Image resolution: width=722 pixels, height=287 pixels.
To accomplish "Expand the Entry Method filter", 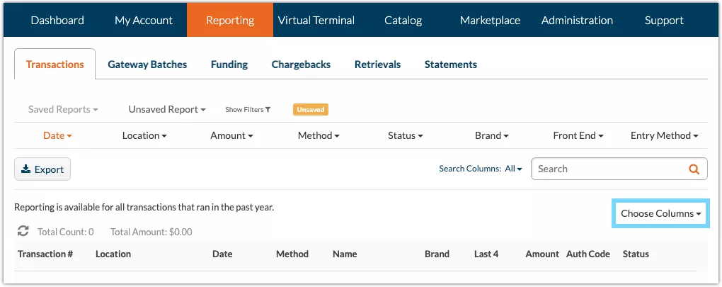I will click(664, 135).
